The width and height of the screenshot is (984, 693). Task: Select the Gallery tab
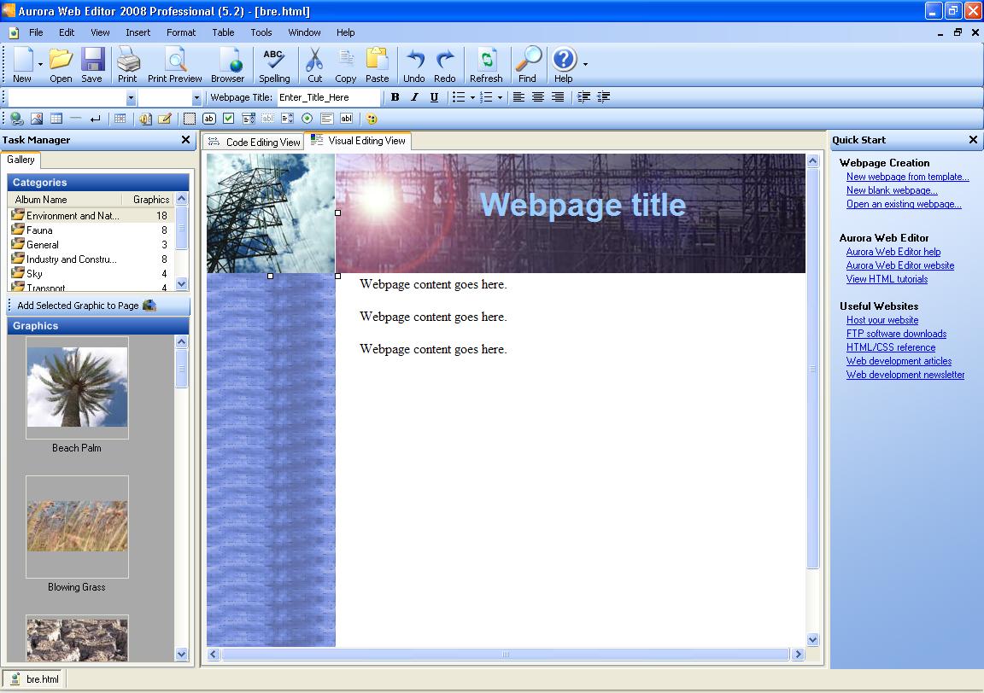[20, 160]
